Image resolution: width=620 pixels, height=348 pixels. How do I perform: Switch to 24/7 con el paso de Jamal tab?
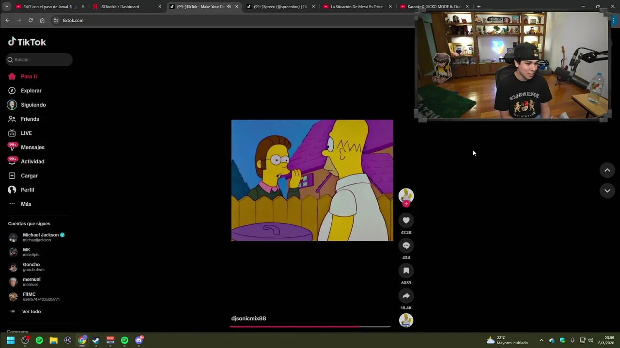(x=50, y=7)
